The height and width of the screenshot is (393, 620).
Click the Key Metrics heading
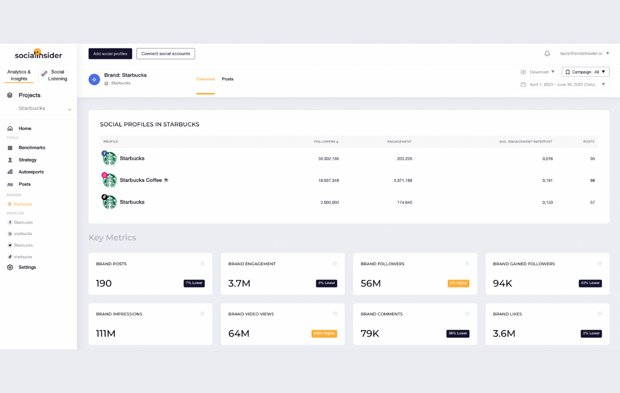112,238
